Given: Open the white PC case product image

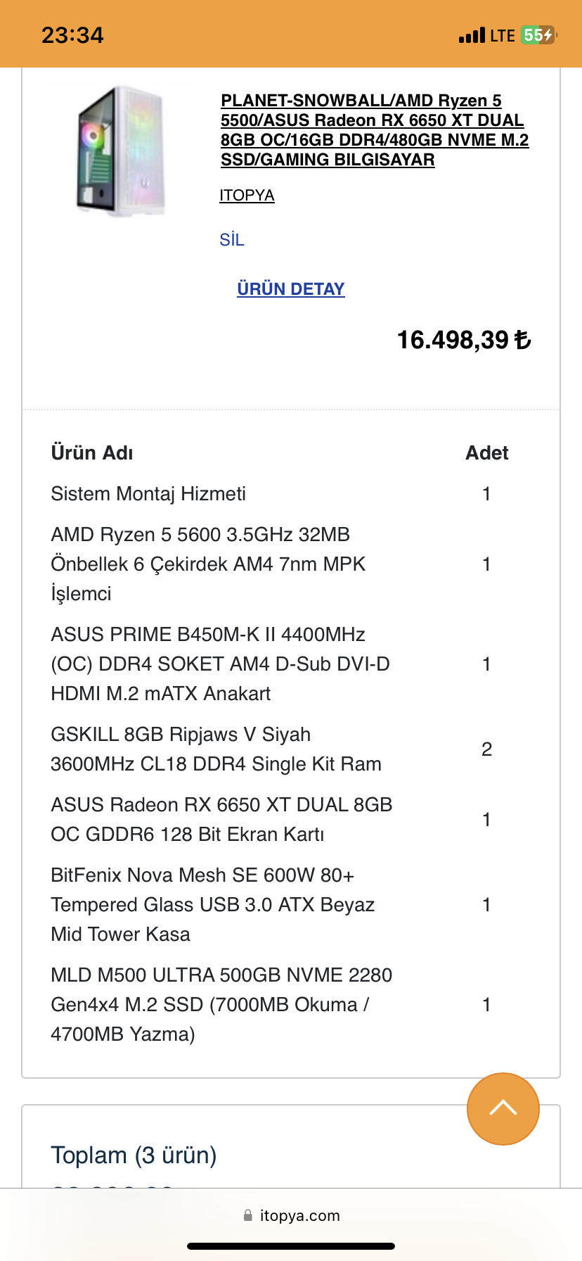Looking at the screenshot, I should [121, 151].
